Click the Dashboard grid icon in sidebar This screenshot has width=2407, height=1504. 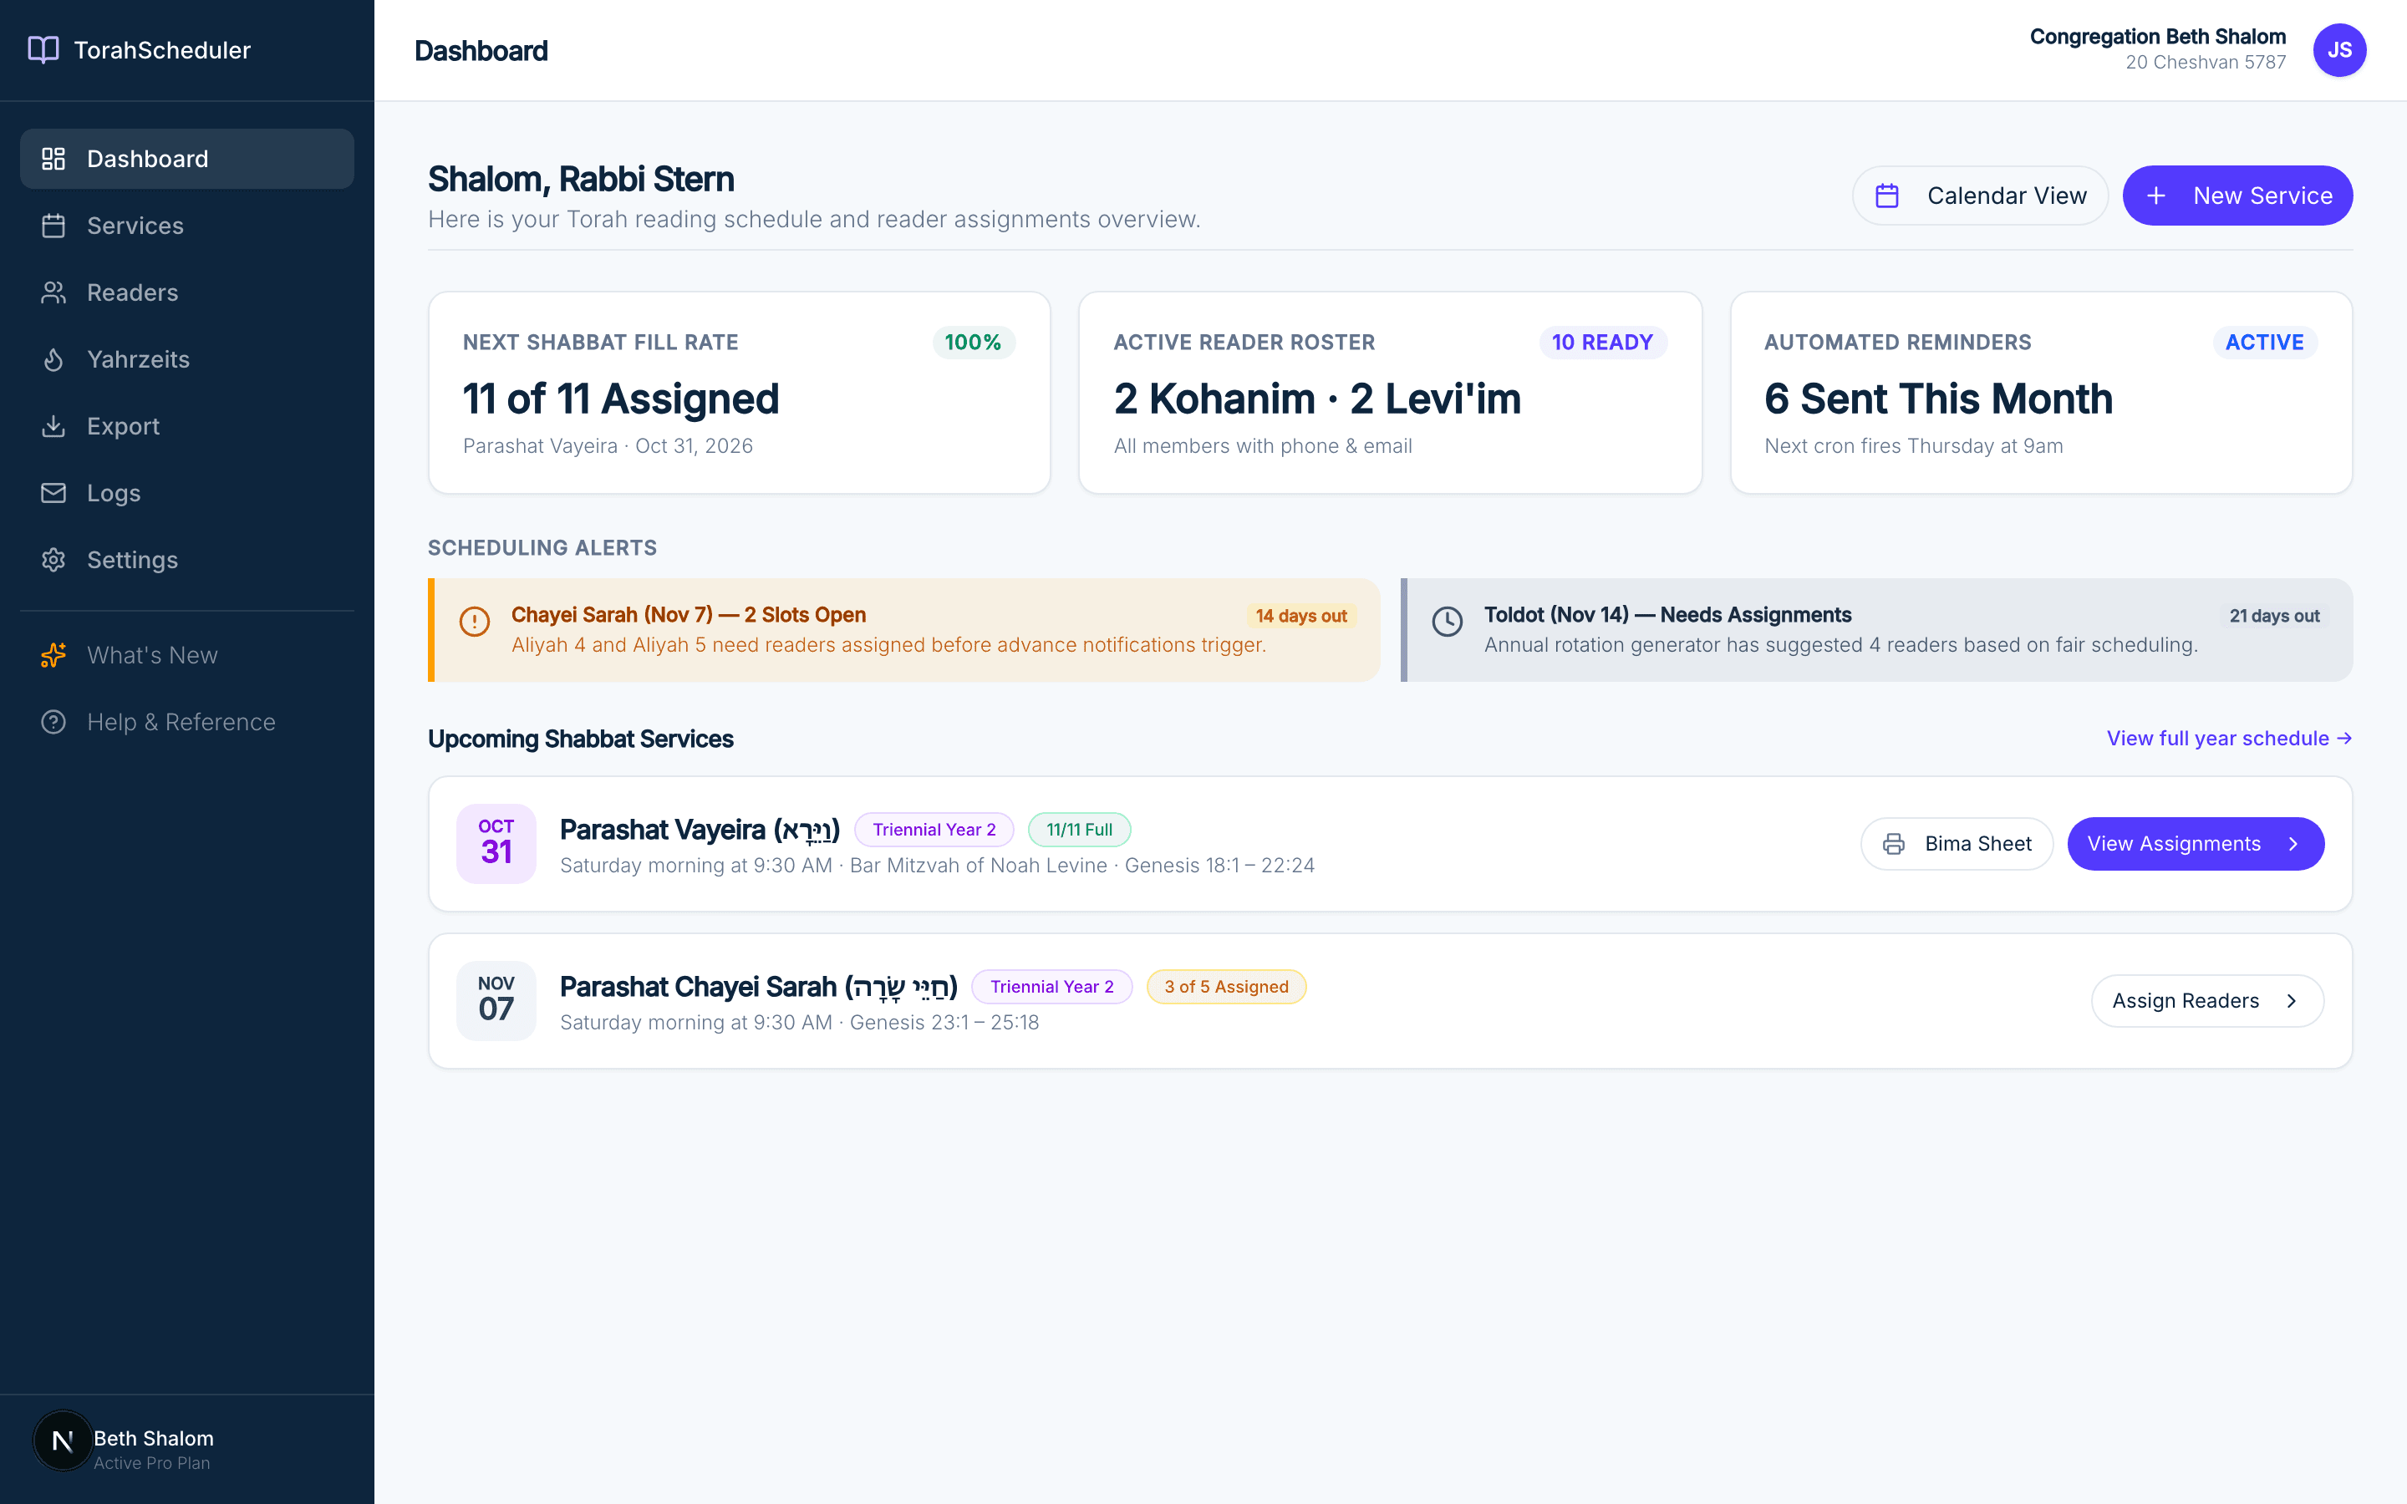pyautogui.click(x=53, y=159)
